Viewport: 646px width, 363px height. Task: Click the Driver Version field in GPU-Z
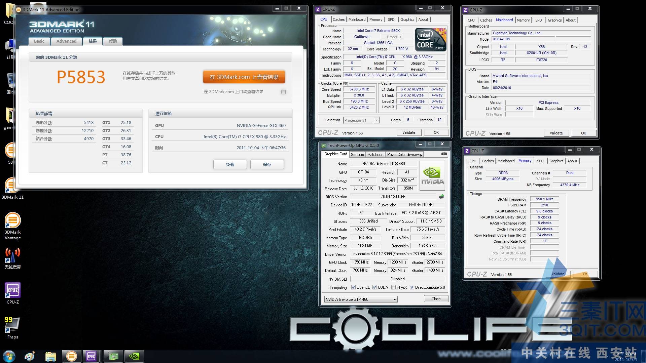(x=398, y=254)
